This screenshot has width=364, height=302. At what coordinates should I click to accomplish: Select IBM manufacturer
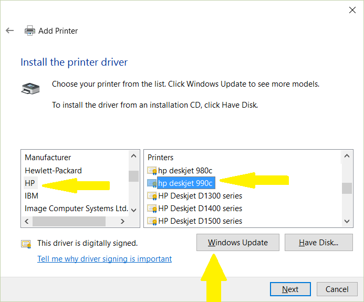32,196
